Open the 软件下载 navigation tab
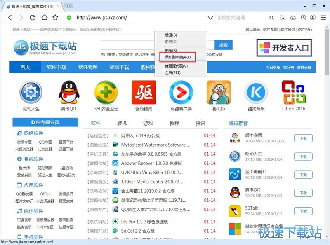 point(57,67)
